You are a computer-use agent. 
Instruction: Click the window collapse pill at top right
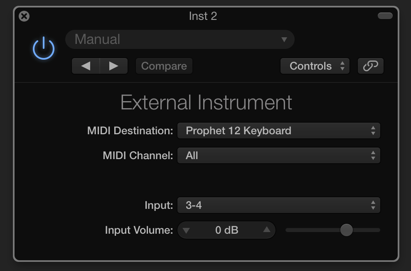[385, 15]
